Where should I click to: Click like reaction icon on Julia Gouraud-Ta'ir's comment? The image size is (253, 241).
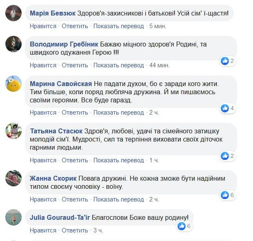tap(181, 226)
